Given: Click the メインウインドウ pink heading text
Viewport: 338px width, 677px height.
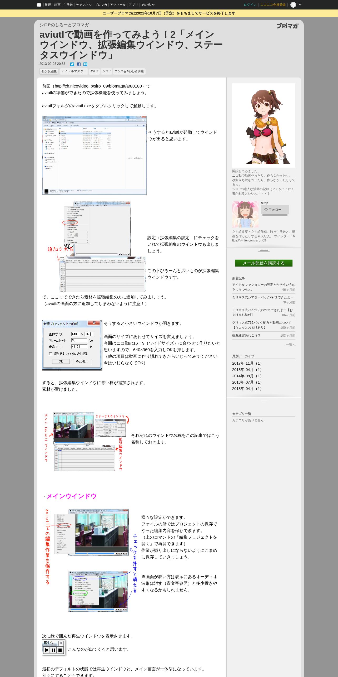Looking at the screenshot, I should pyautogui.click(x=71, y=496).
